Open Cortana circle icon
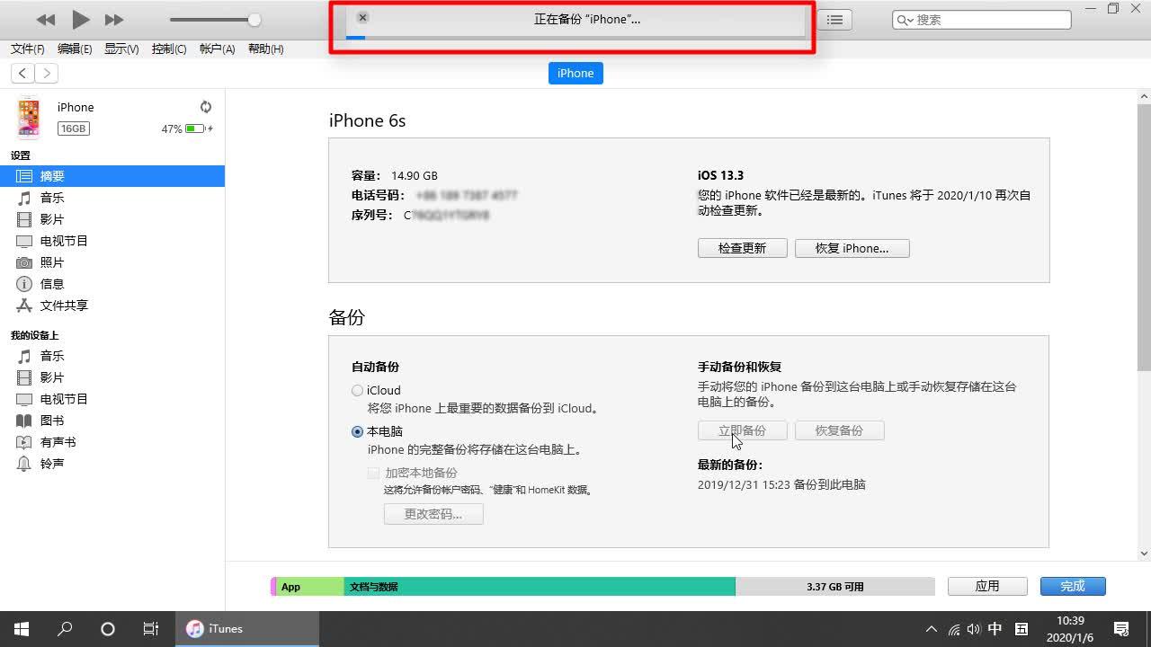Screen dimensions: 1151x647 [x=108, y=629]
